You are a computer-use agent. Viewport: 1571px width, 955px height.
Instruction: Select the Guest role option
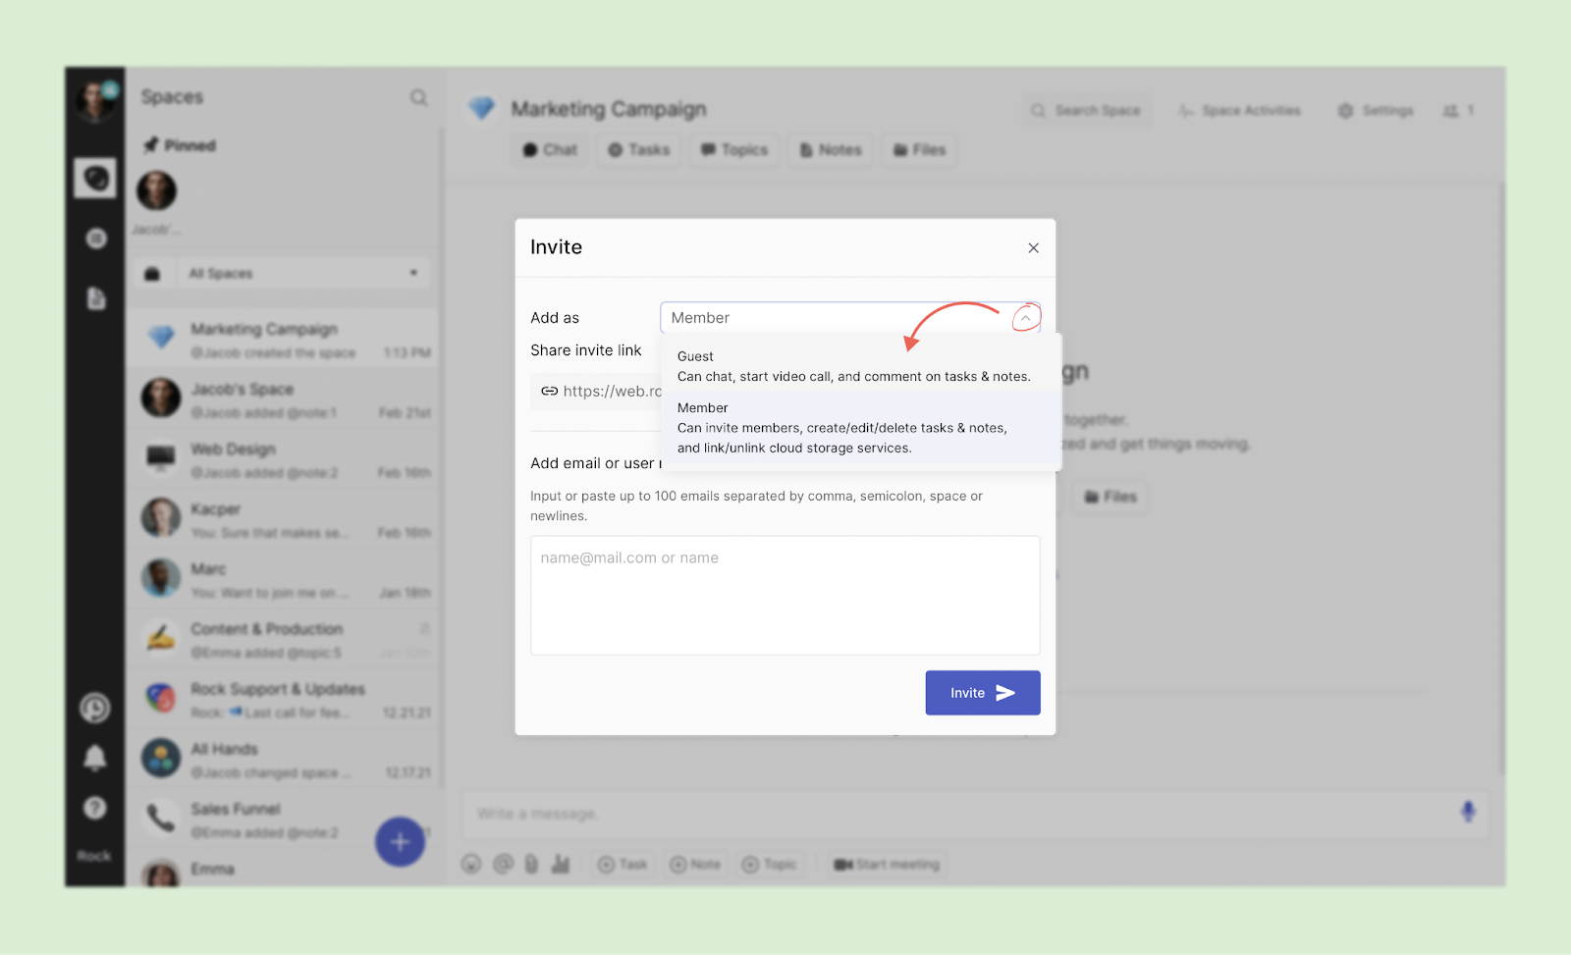coord(852,366)
